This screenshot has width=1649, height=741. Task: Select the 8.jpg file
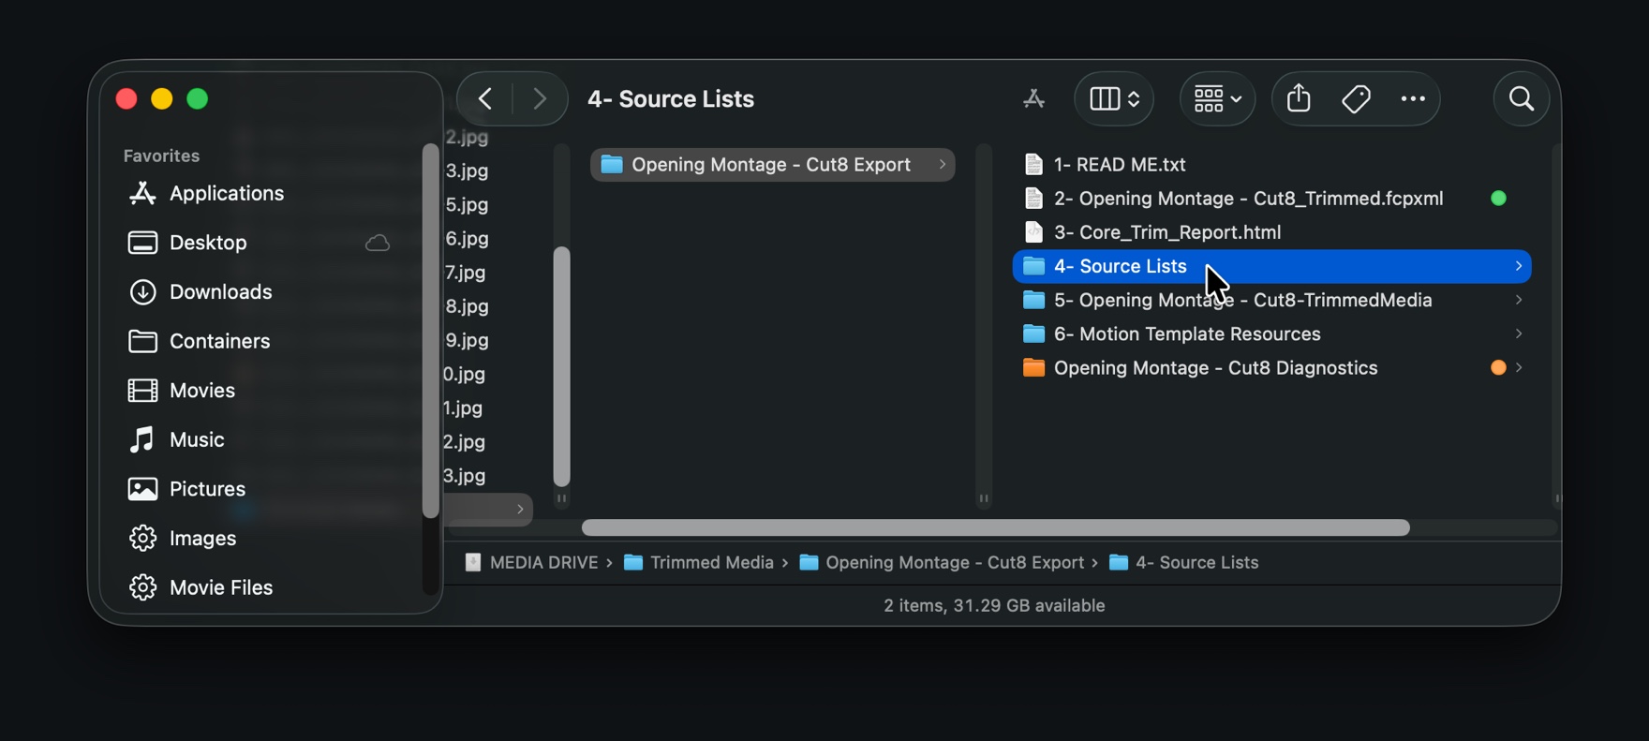[x=467, y=306]
